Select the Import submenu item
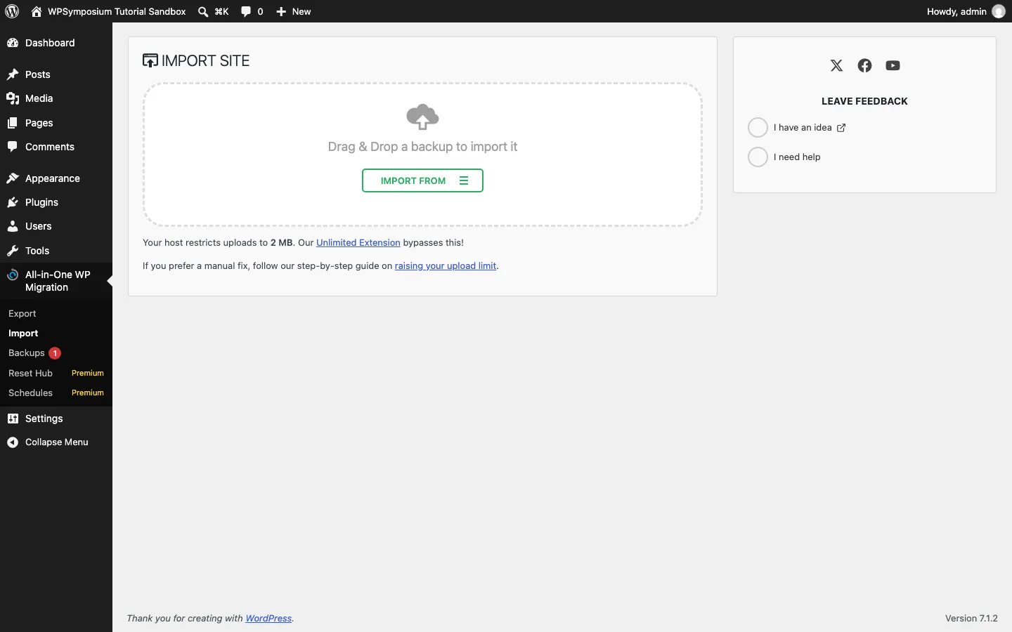Screen dimensions: 1012x632 tap(56, 334)
